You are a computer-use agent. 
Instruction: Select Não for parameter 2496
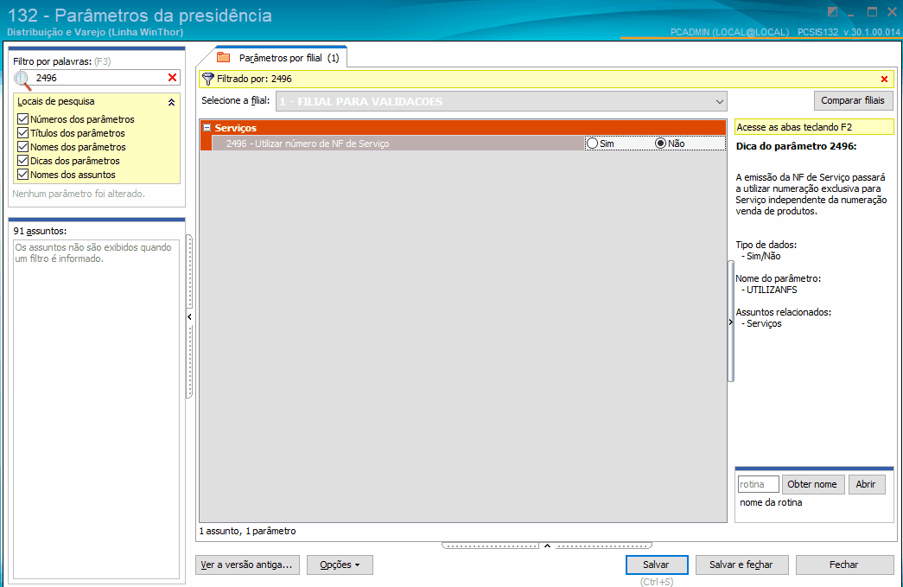(x=660, y=144)
